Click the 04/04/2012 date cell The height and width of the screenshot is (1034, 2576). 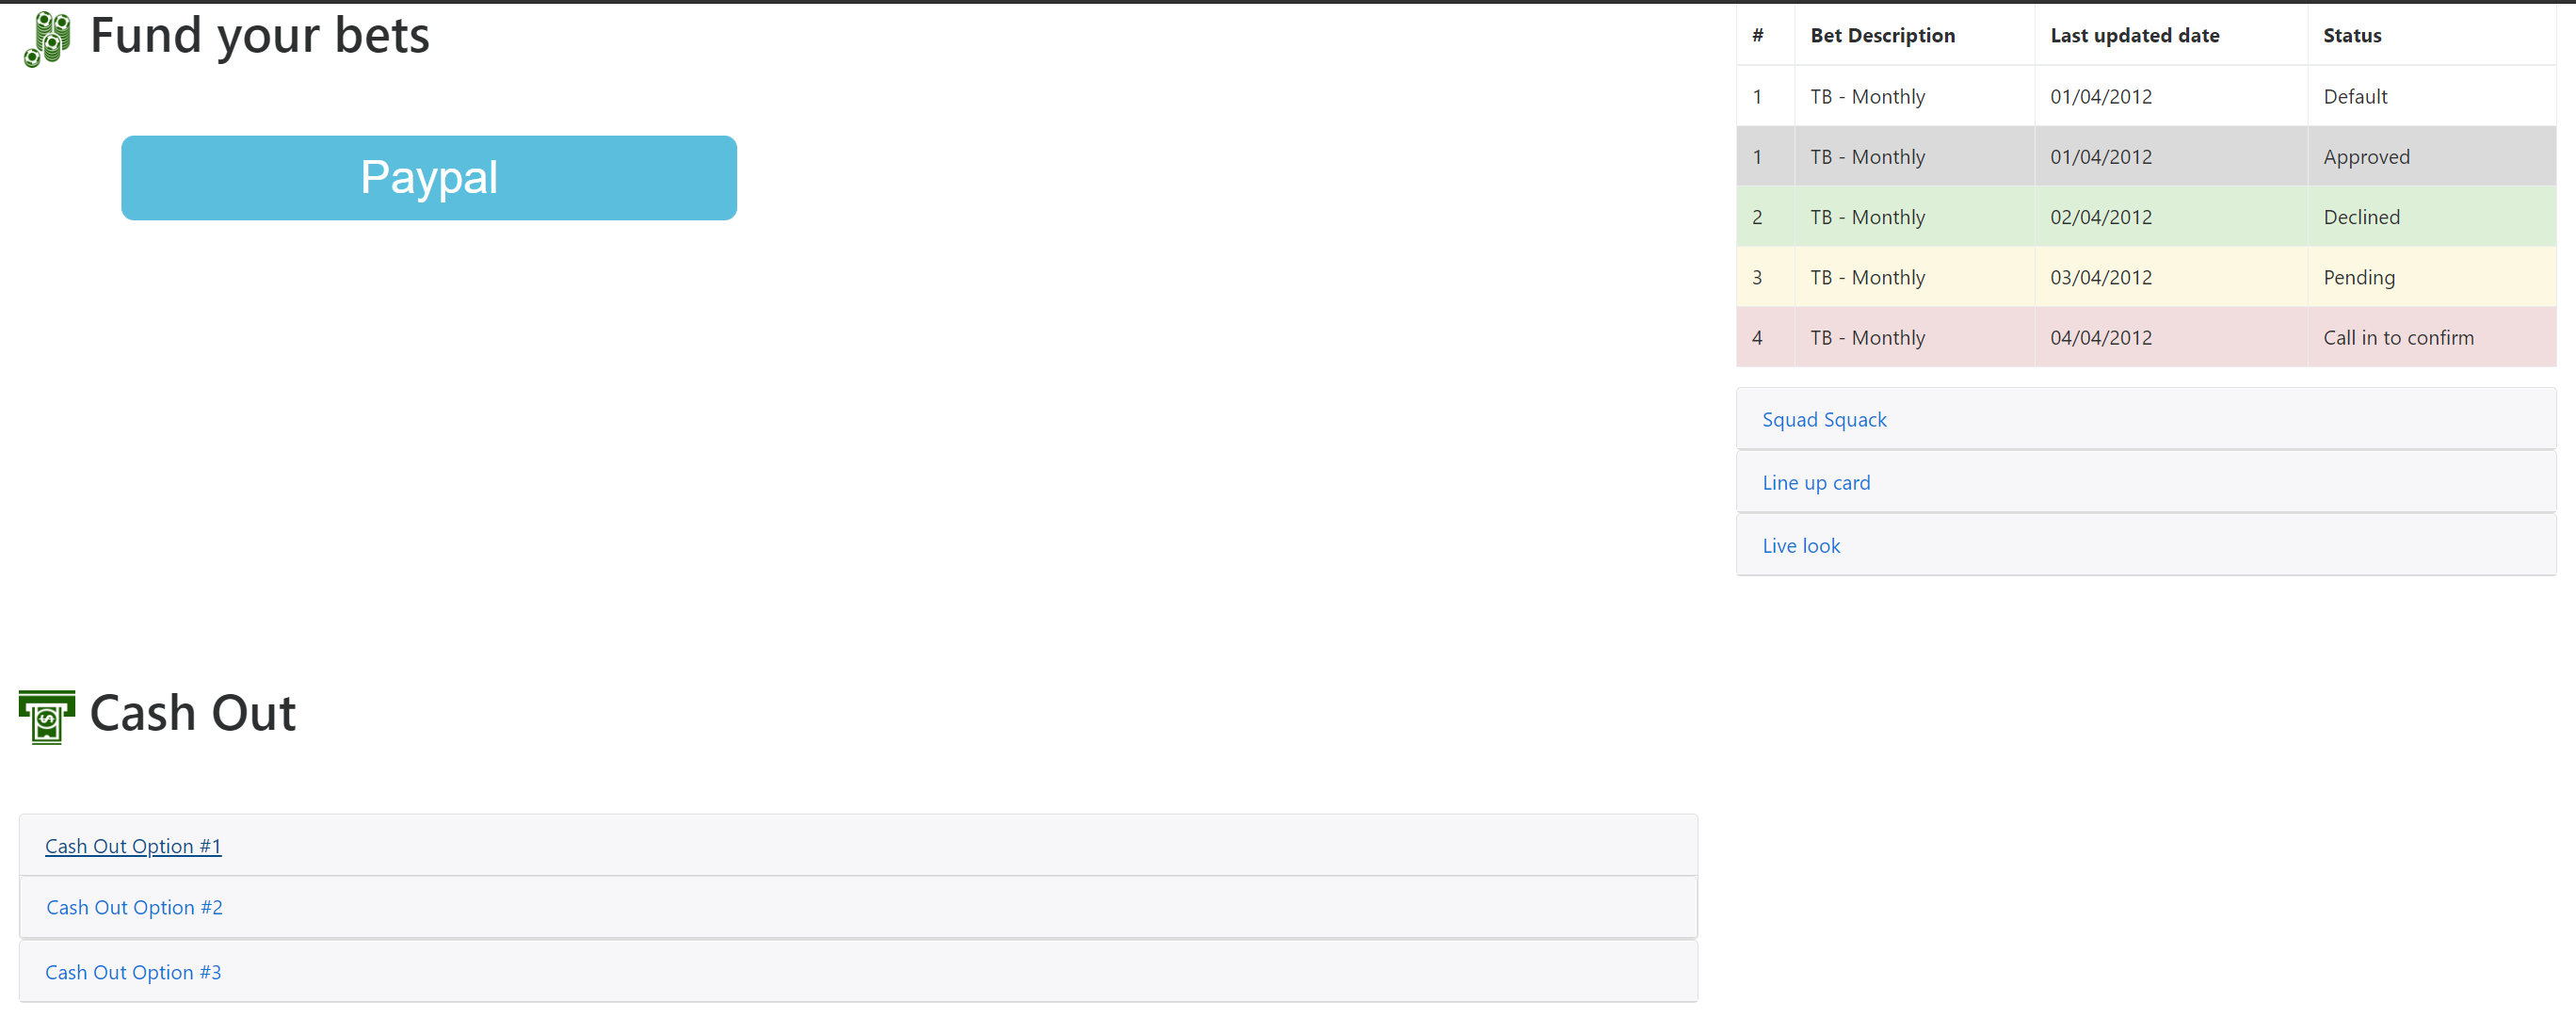point(2100,338)
